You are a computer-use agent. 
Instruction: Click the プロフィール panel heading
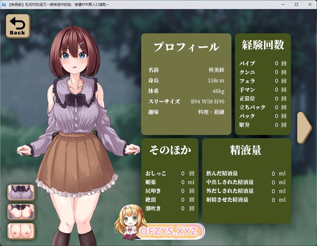point(186,47)
